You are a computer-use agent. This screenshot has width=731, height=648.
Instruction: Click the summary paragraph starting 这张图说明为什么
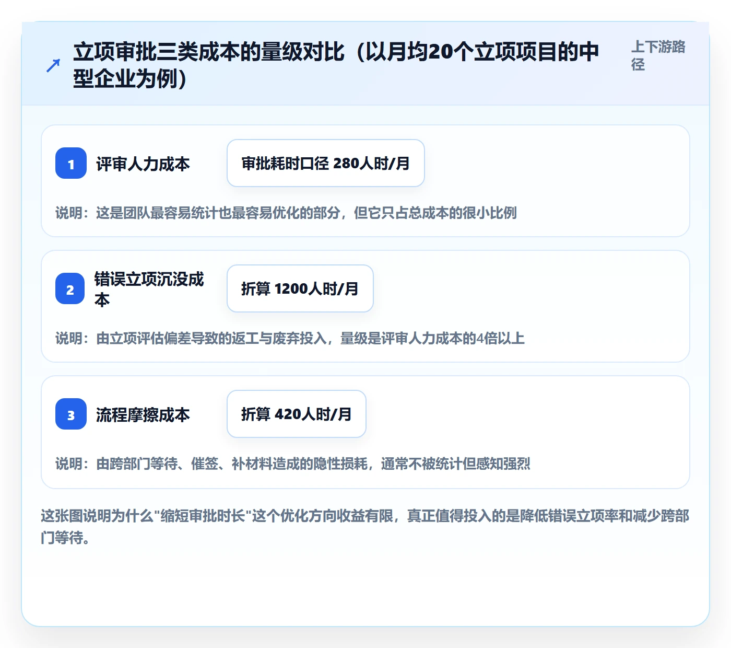[365, 527]
